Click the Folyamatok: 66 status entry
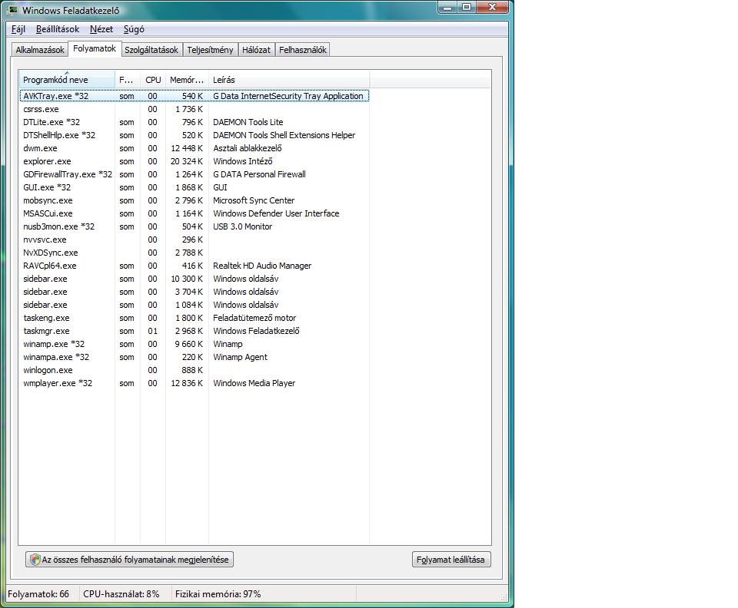This screenshot has height=608, width=738. point(38,594)
